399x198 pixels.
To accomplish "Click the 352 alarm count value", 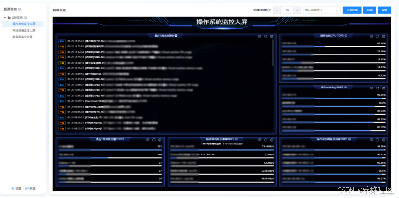I will 160,146.
